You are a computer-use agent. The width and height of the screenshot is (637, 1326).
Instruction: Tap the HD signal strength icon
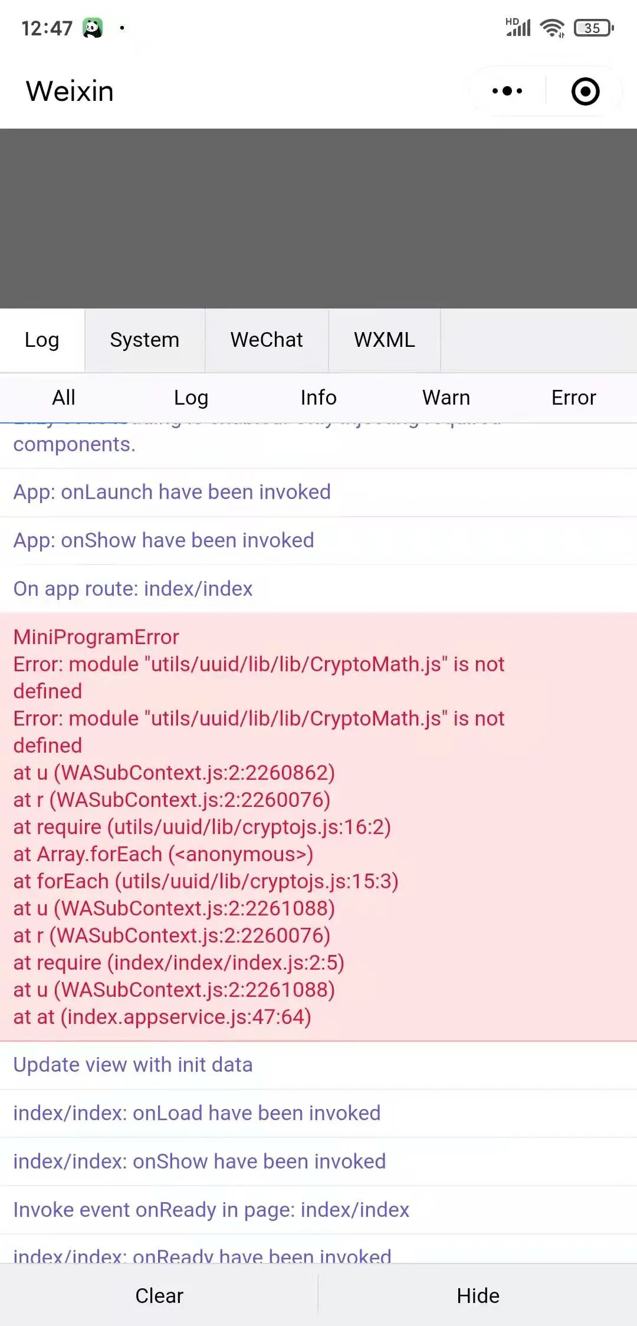(x=518, y=27)
